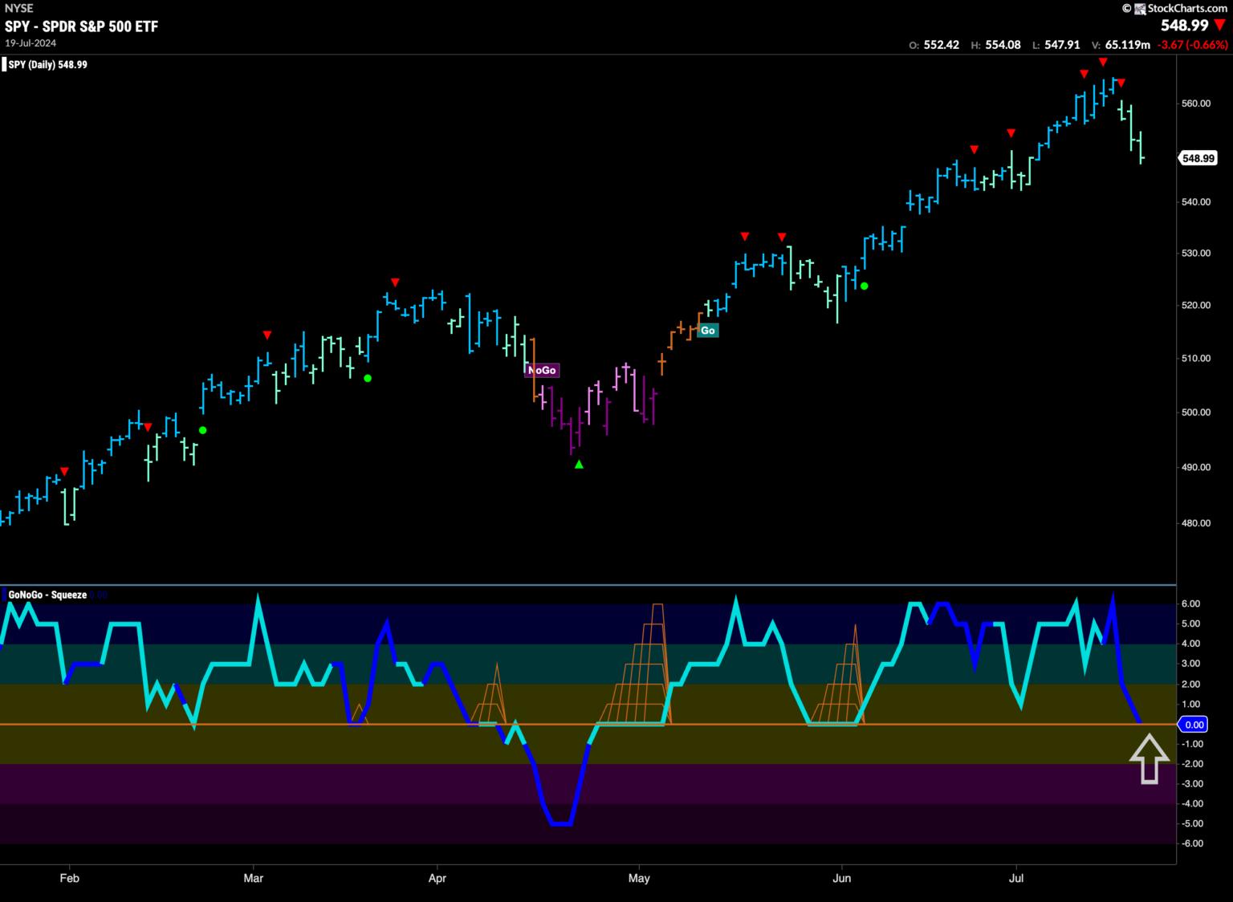Click the green dot in late February

(203, 430)
